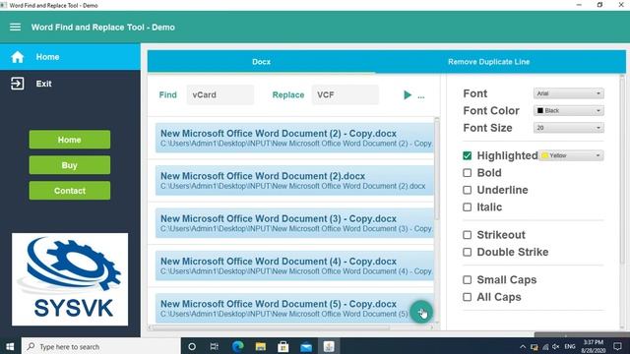
Task: Click the active Java app taskbar icon
Action: point(329,346)
